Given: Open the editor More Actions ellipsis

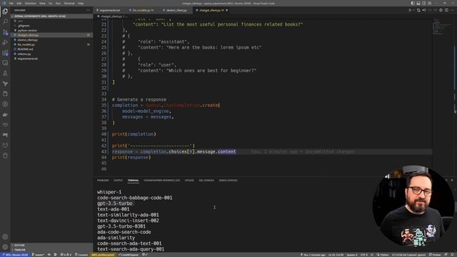Looking at the screenshot, I should click(x=452, y=10).
